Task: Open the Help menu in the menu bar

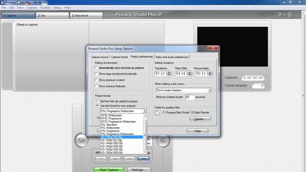Action: (x=67, y=8)
